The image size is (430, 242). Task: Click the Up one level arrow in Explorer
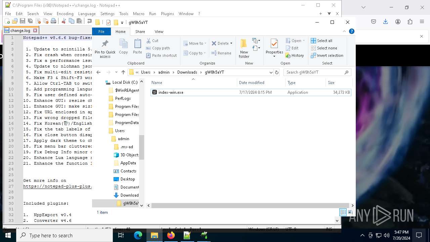[x=123, y=72]
